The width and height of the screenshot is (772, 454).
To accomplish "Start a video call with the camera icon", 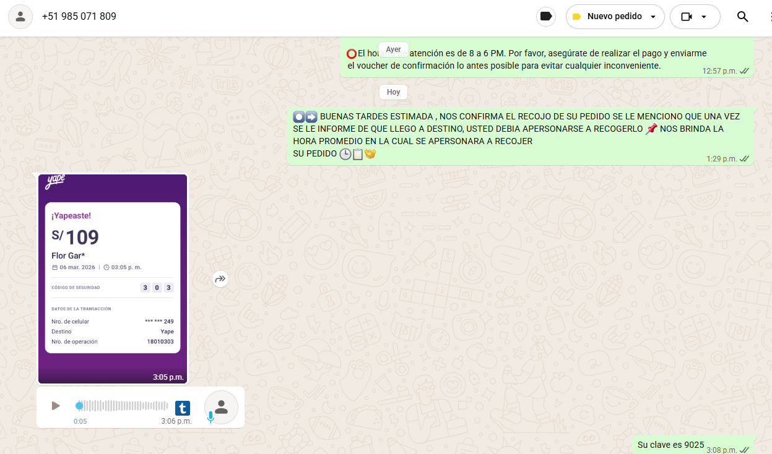I will click(x=686, y=17).
